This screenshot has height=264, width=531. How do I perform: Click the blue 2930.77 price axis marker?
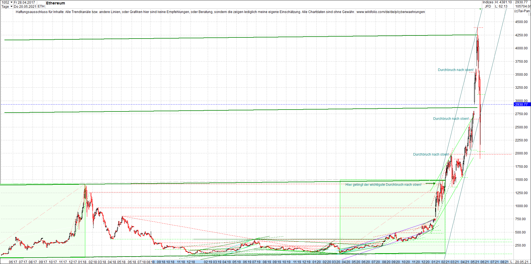522,105
